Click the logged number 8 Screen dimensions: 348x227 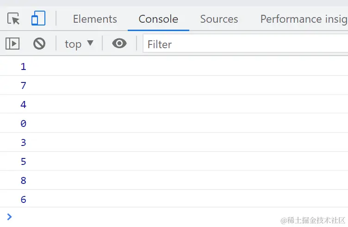(24, 181)
